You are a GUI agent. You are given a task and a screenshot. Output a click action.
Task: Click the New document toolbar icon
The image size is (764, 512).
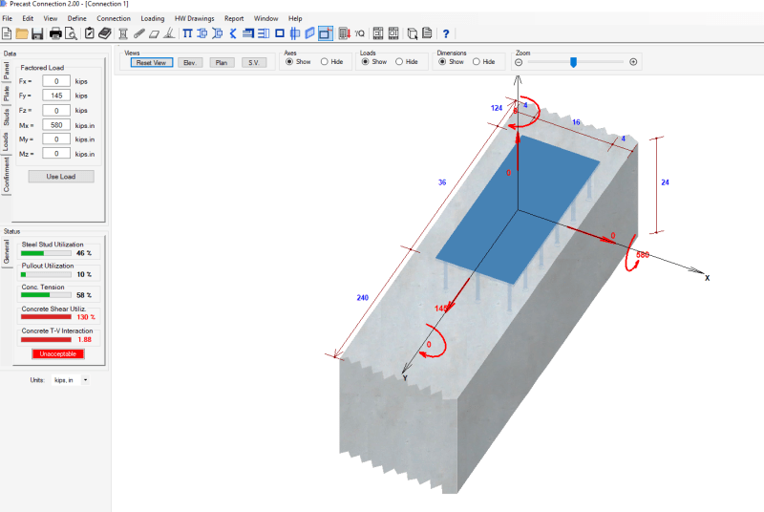coord(7,33)
